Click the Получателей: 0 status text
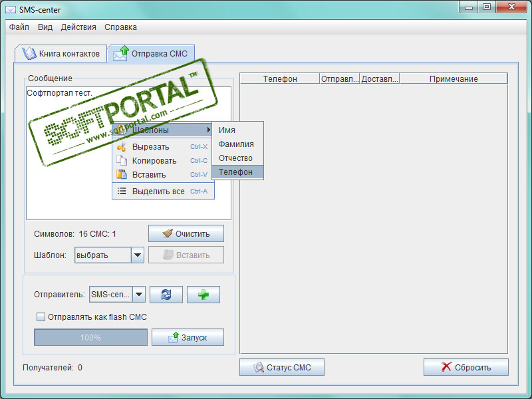This screenshot has width=532, height=399. pyautogui.click(x=53, y=368)
